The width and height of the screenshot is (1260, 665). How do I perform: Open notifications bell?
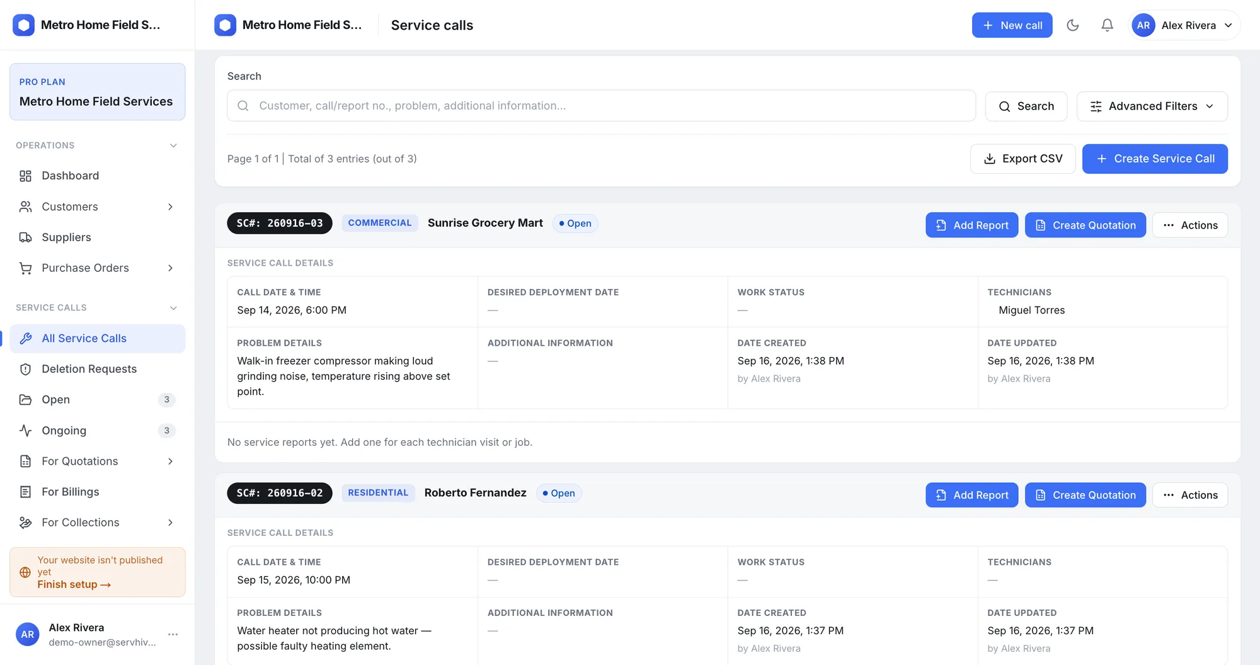tap(1107, 25)
